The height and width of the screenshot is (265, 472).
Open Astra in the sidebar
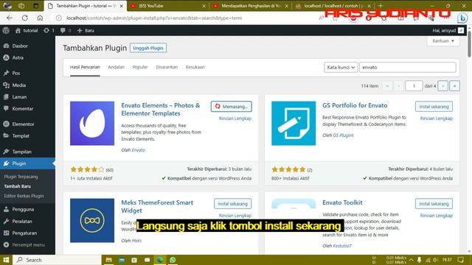pos(18,57)
